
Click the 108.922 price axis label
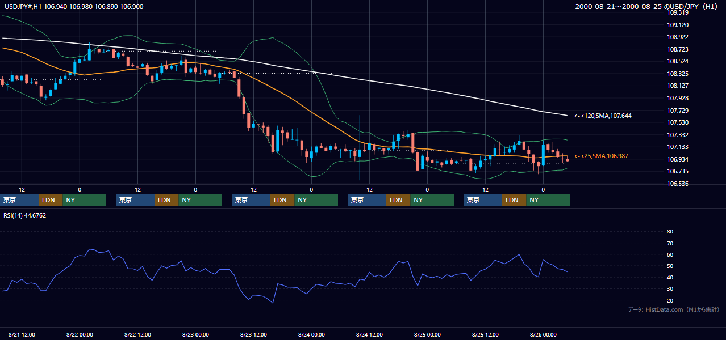pyautogui.click(x=678, y=37)
